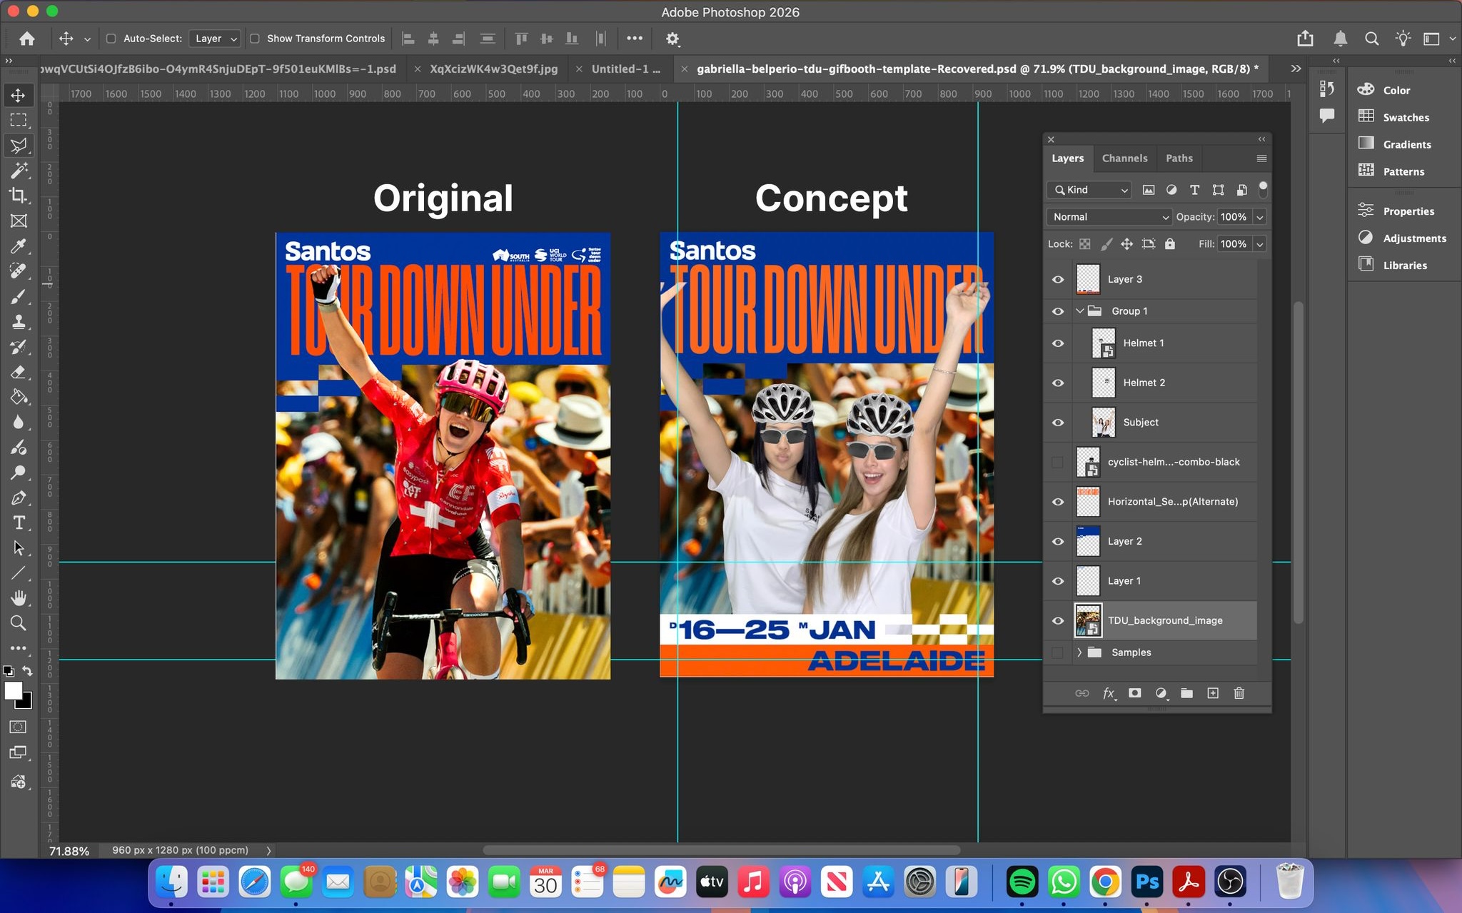Collapse the Group 1 folder
Image resolution: width=1462 pixels, height=913 pixels.
(1080, 311)
